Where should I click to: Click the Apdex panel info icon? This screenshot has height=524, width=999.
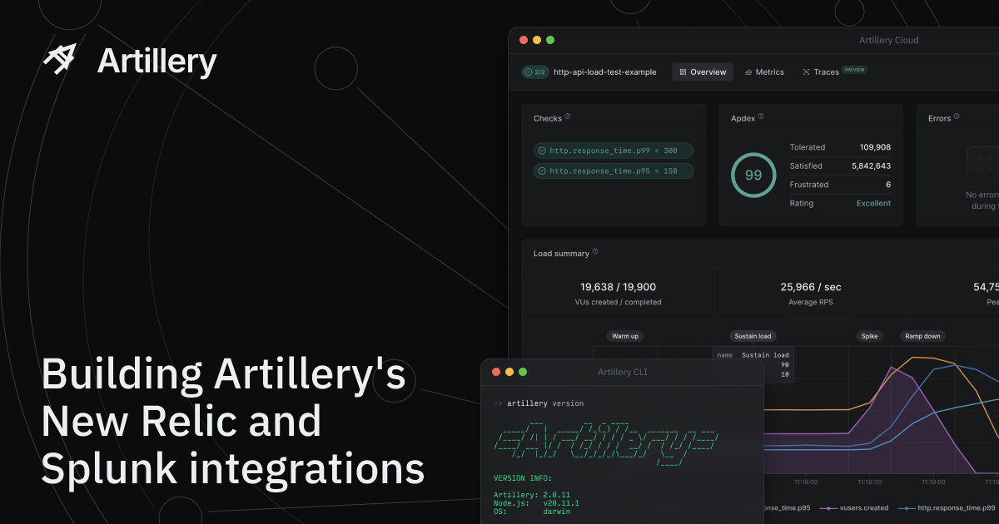click(759, 117)
